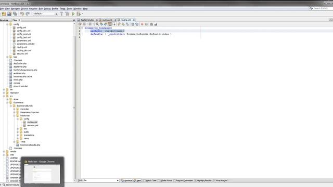Screen dimensions: 333x187
Task: Open the Source menu
Action: tap(24, 9)
